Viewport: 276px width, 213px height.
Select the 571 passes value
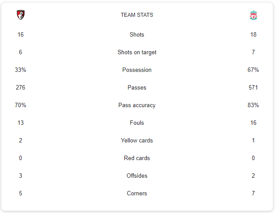point(253,87)
